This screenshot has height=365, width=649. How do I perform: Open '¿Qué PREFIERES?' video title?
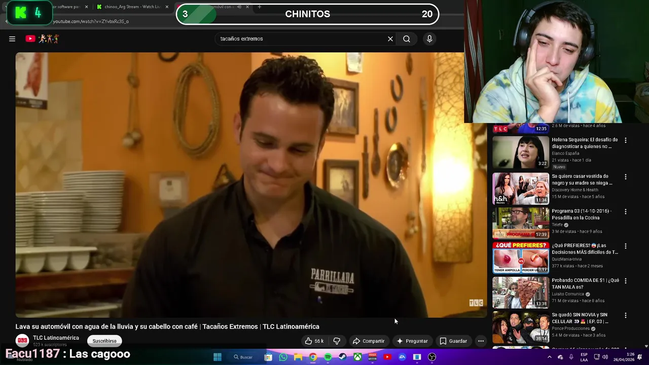(585, 249)
